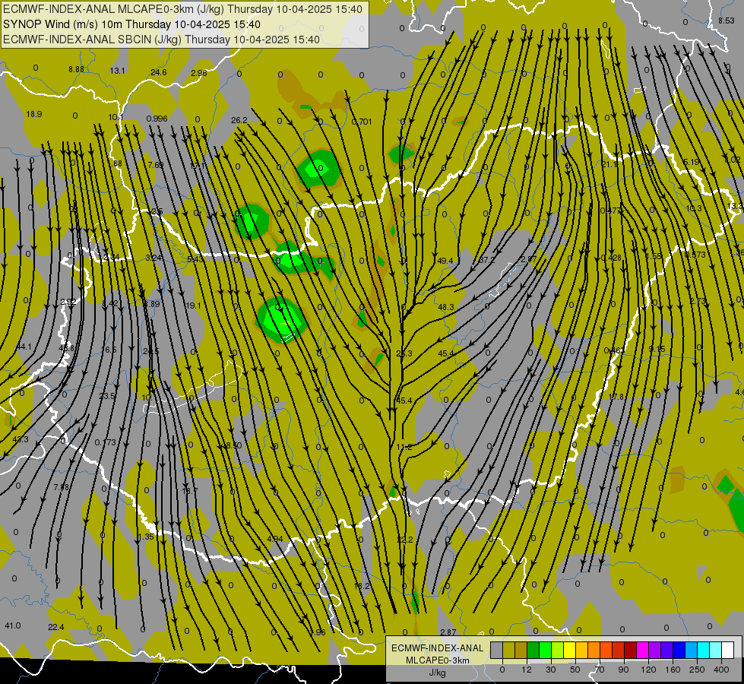The height and width of the screenshot is (684, 744).
Task: Click the map value '0.173'
Action: [106, 442]
